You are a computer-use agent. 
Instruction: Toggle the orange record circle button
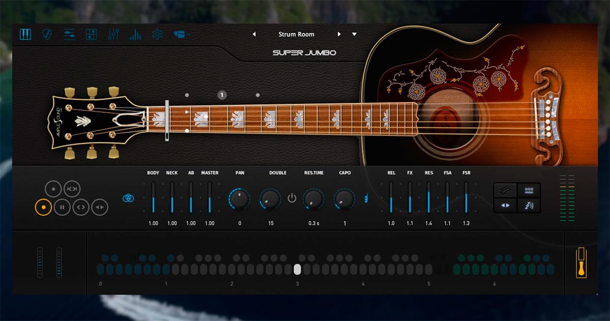pos(43,207)
